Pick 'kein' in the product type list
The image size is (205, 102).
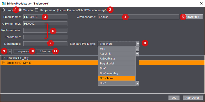click(117, 49)
